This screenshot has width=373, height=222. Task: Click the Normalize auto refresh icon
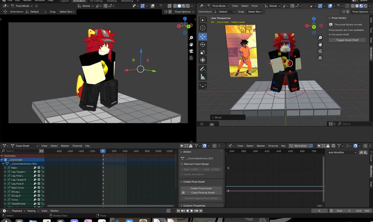tap(311, 146)
